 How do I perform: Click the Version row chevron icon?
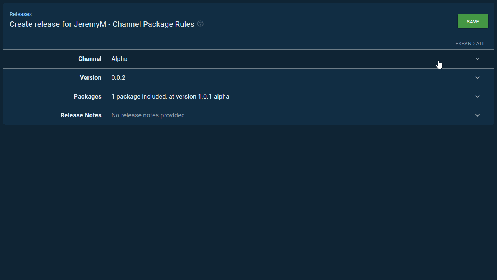477,77
